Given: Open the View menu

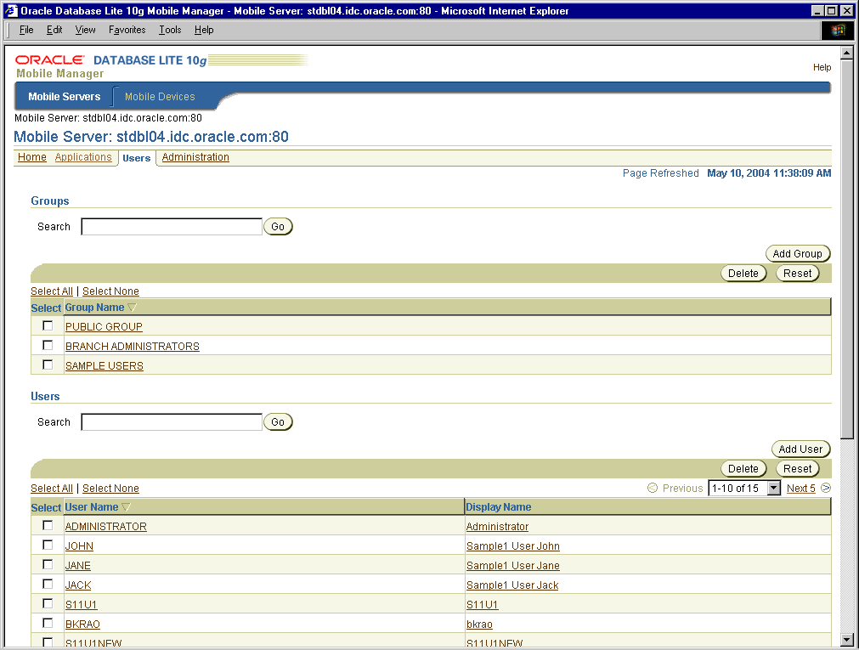Looking at the screenshot, I should tap(86, 30).
